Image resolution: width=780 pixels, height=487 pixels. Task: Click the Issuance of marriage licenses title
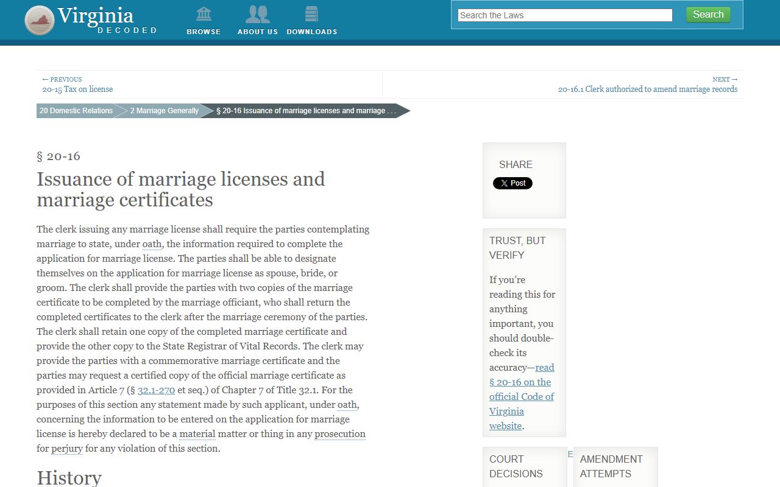pos(181,189)
